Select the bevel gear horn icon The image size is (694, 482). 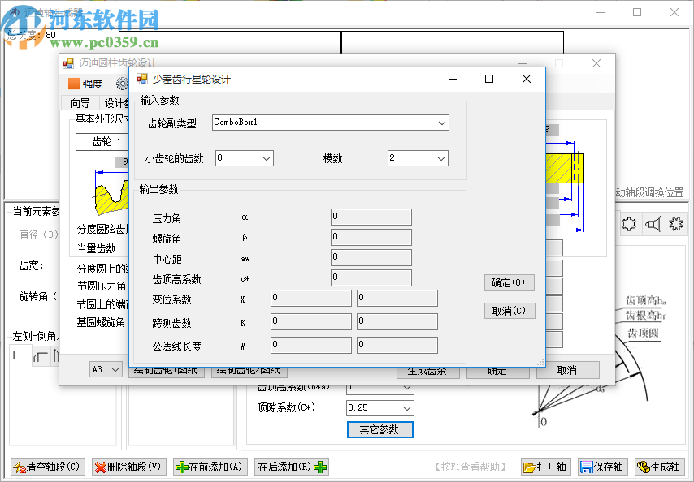(653, 224)
